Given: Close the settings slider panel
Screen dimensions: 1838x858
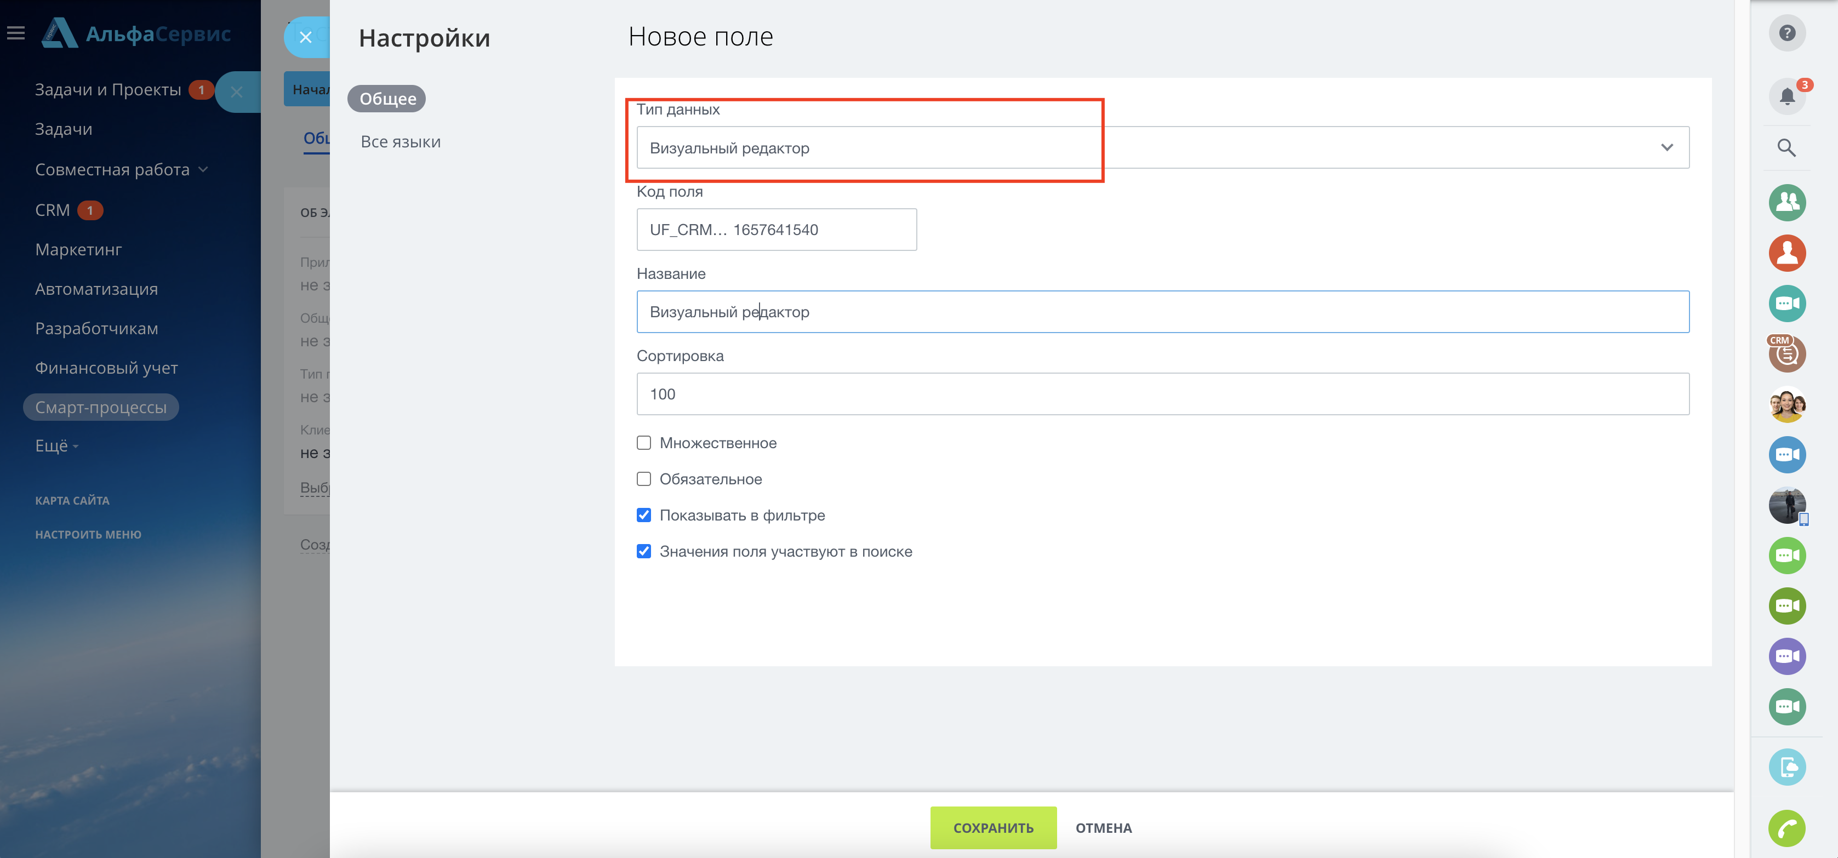Looking at the screenshot, I should (x=305, y=37).
